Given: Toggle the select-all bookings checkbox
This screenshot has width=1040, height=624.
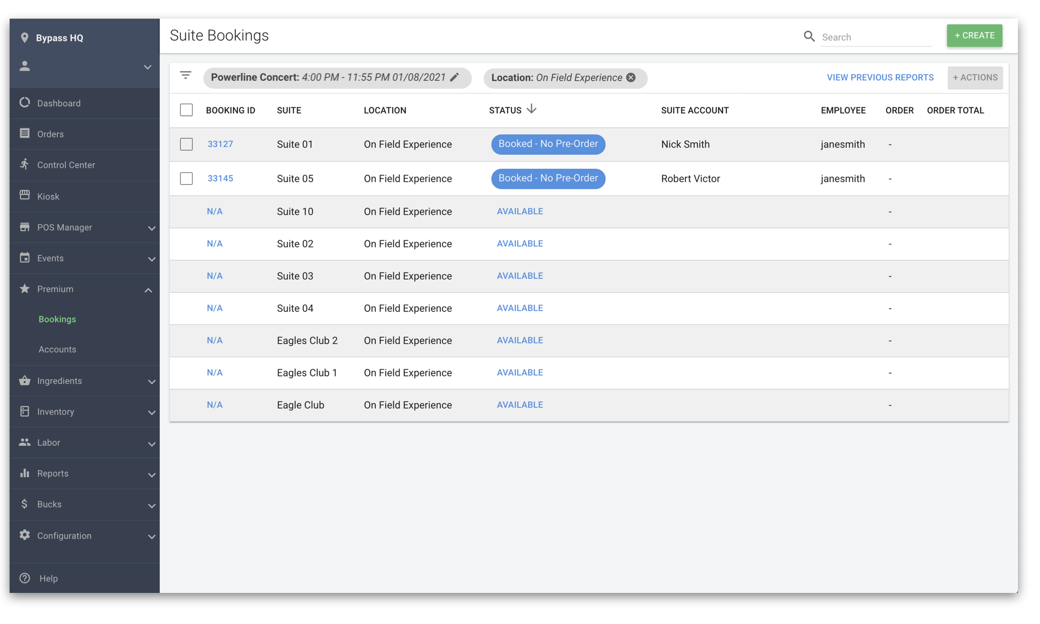Looking at the screenshot, I should [186, 110].
